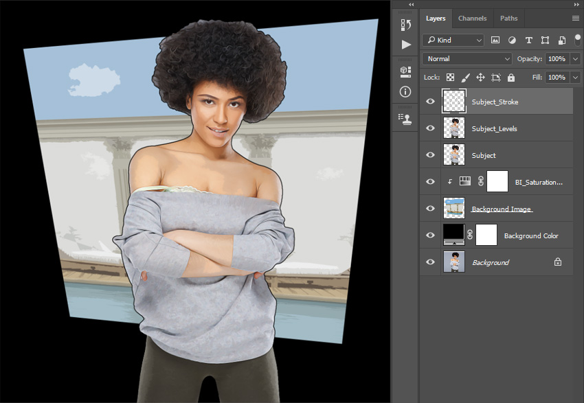Screen dimensions: 584x403
Task: Switch to the Paths tab
Action: [x=508, y=19]
